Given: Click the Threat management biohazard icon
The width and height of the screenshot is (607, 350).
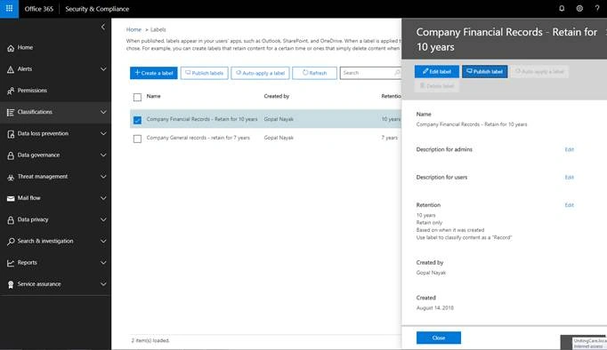Looking at the screenshot, I should click(11, 177).
